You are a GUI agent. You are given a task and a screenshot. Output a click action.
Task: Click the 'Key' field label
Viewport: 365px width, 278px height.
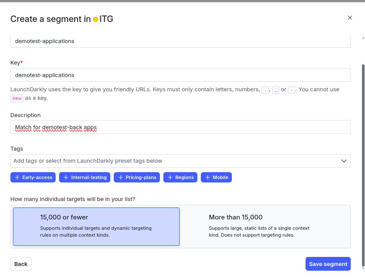tap(15, 63)
